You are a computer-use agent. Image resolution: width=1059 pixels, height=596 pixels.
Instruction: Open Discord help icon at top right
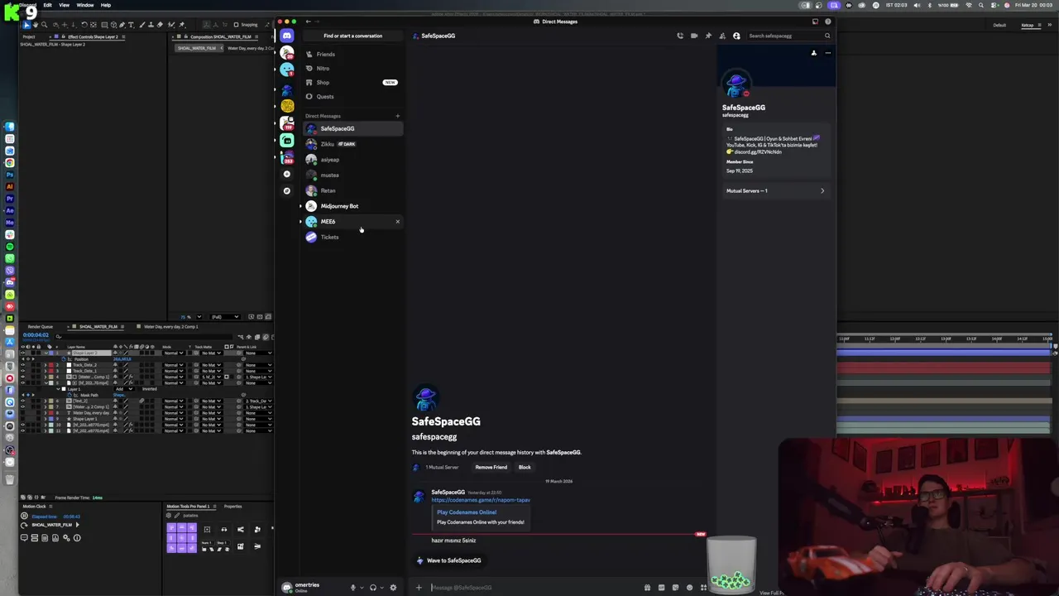tap(828, 22)
